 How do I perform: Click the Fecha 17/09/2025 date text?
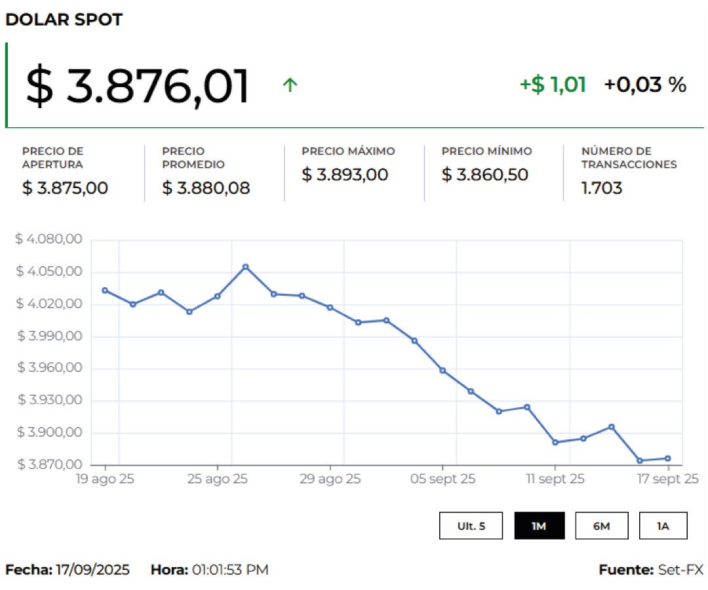click(68, 570)
